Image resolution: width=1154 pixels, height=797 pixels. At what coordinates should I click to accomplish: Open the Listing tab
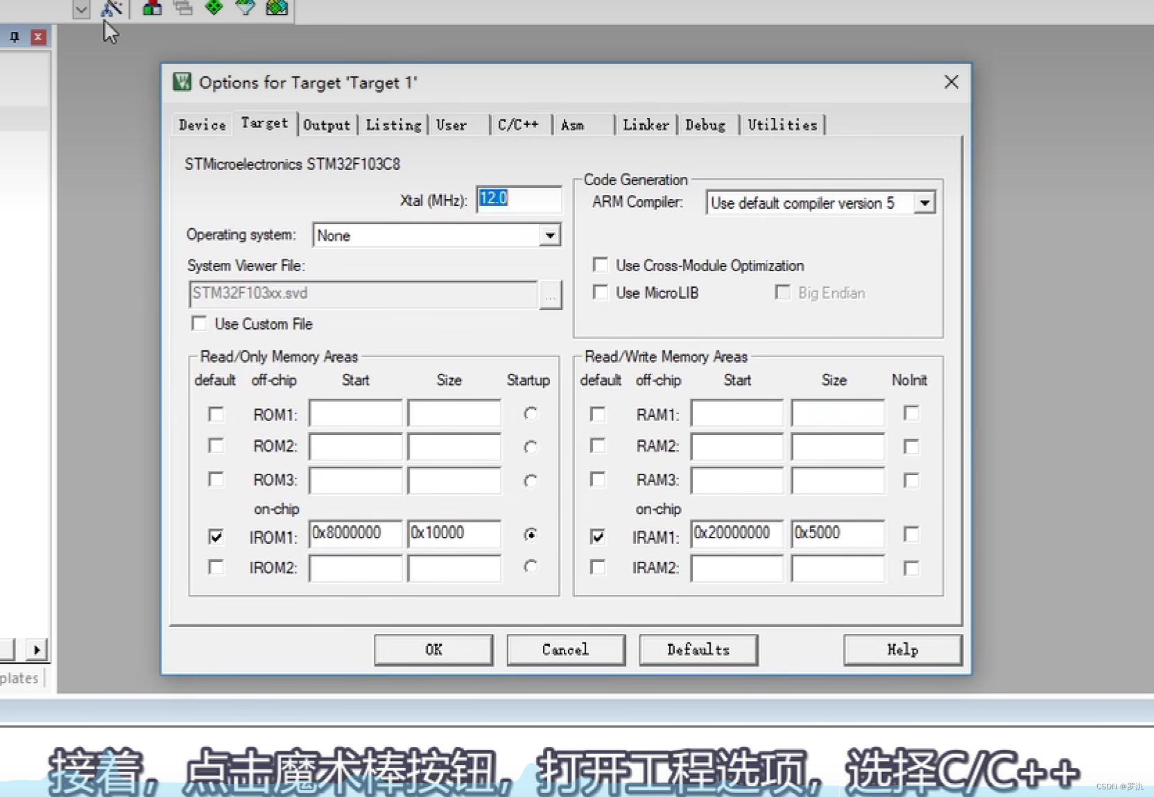(393, 125)
